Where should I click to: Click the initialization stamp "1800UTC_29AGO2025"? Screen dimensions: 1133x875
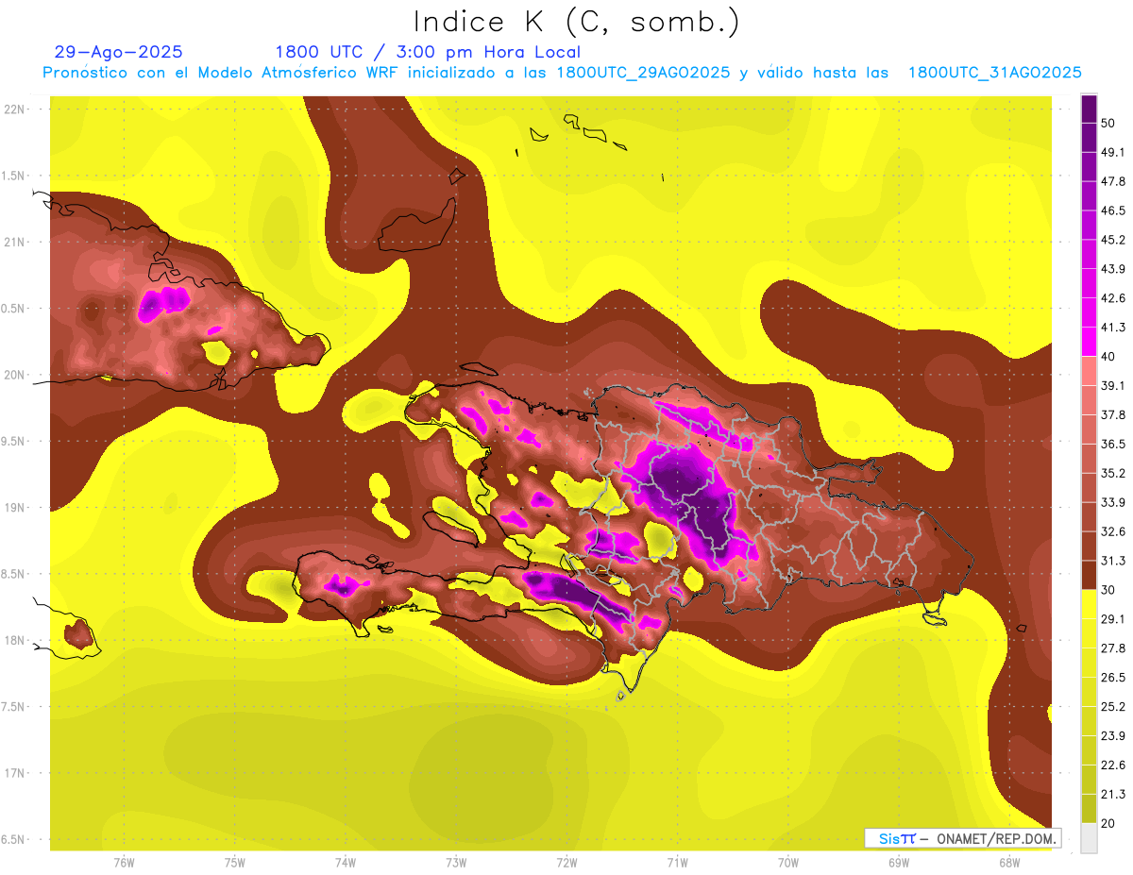[x=643, y=73]
